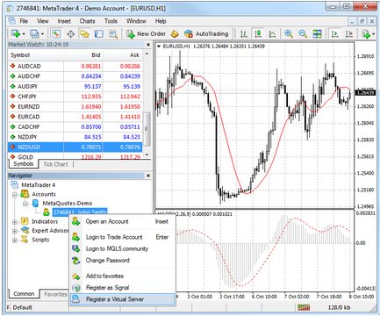Click the New Order button

tap(146, 34)
